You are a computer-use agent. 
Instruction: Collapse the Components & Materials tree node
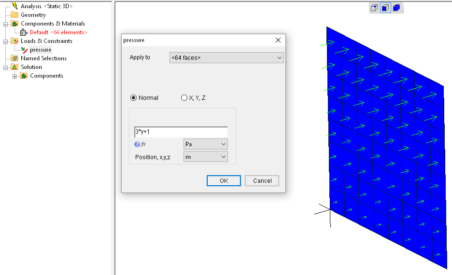click(5, 24)
